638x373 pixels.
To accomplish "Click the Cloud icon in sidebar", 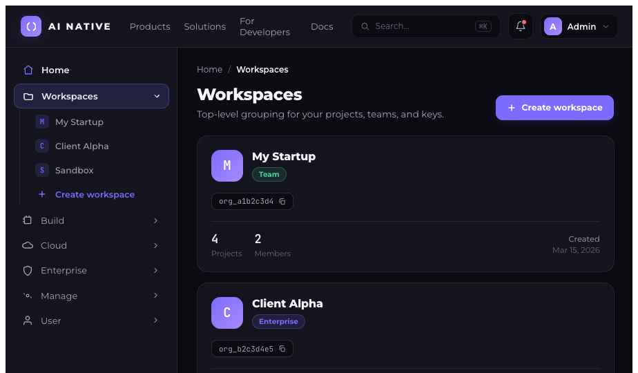I will (27, 245).
